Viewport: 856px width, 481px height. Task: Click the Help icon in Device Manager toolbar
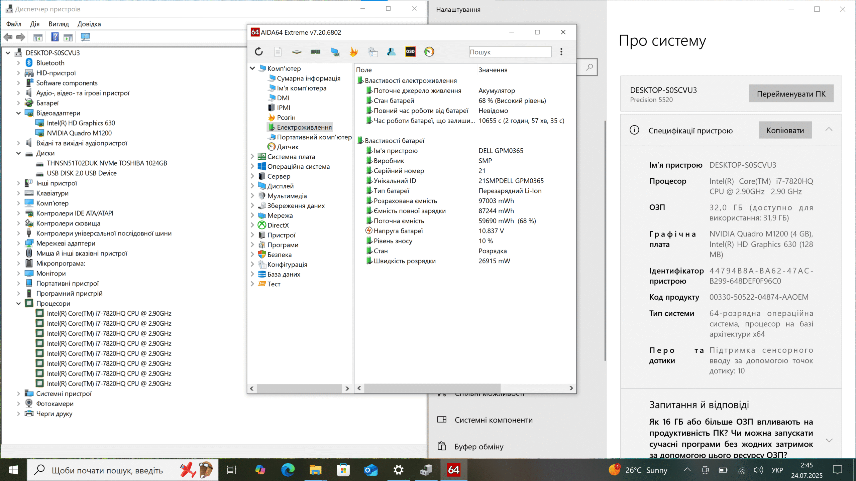55,37
